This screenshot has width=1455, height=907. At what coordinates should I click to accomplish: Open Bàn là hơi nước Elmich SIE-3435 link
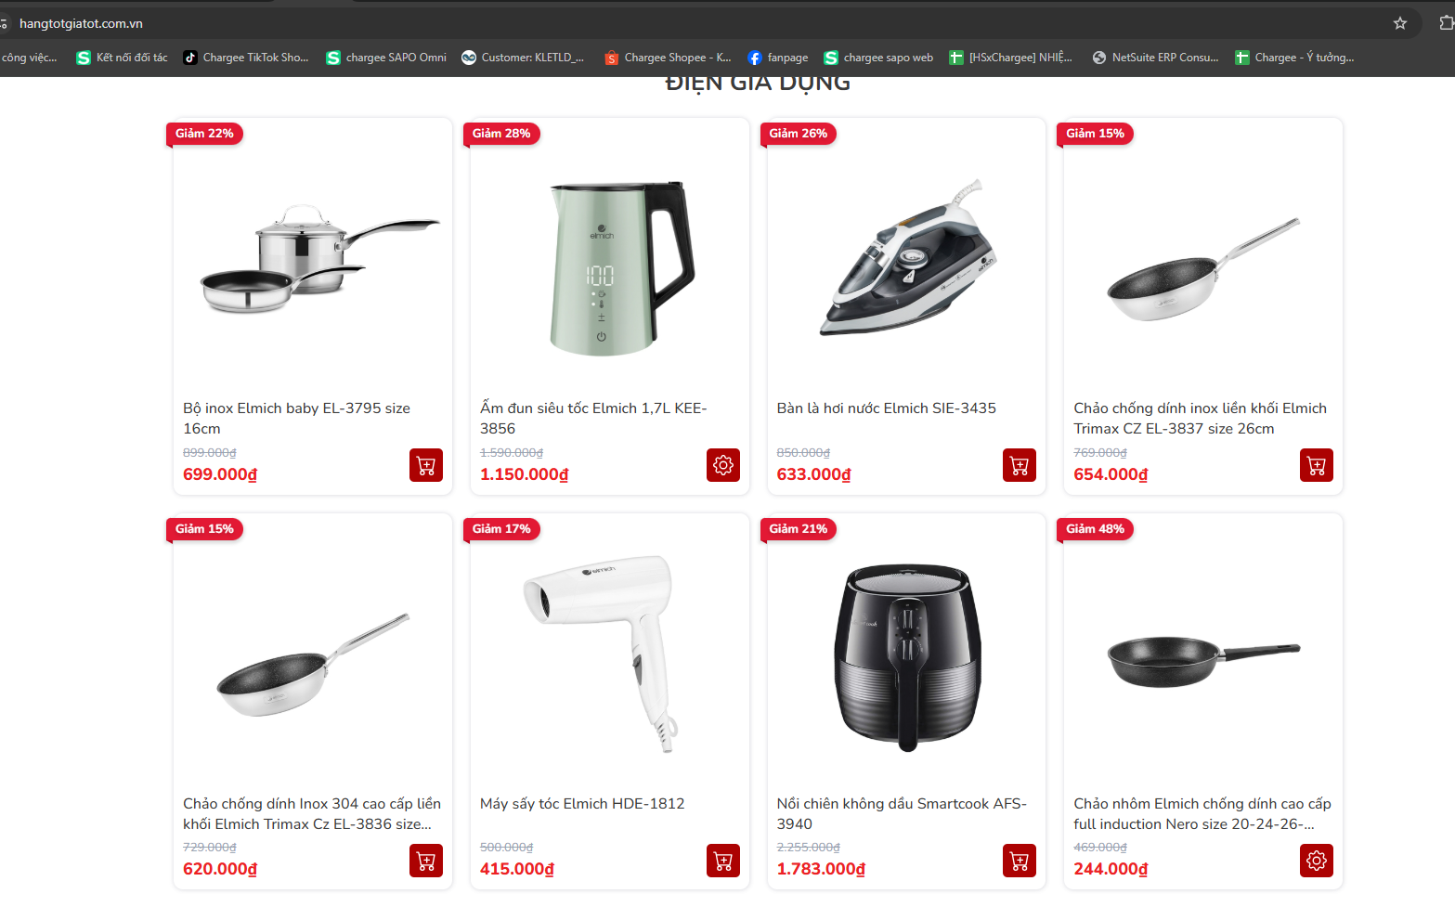[x=886, y=408]
